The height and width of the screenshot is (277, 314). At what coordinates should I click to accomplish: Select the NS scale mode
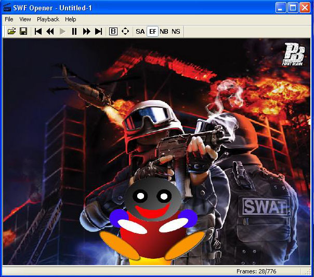[x=176, y=31]
